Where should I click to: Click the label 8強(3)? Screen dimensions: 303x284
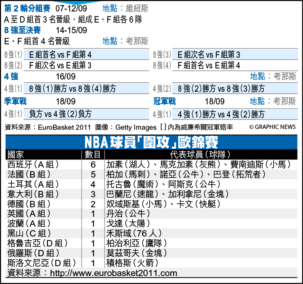(162, 55)
